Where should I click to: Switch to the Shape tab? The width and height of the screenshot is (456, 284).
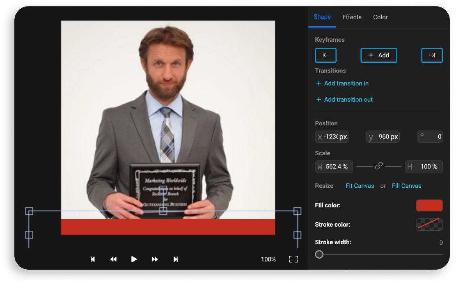pos(322,17)
